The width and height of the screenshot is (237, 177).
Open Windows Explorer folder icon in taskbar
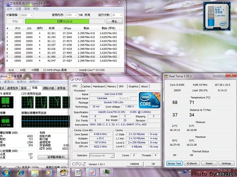click(x=35, y=173)
